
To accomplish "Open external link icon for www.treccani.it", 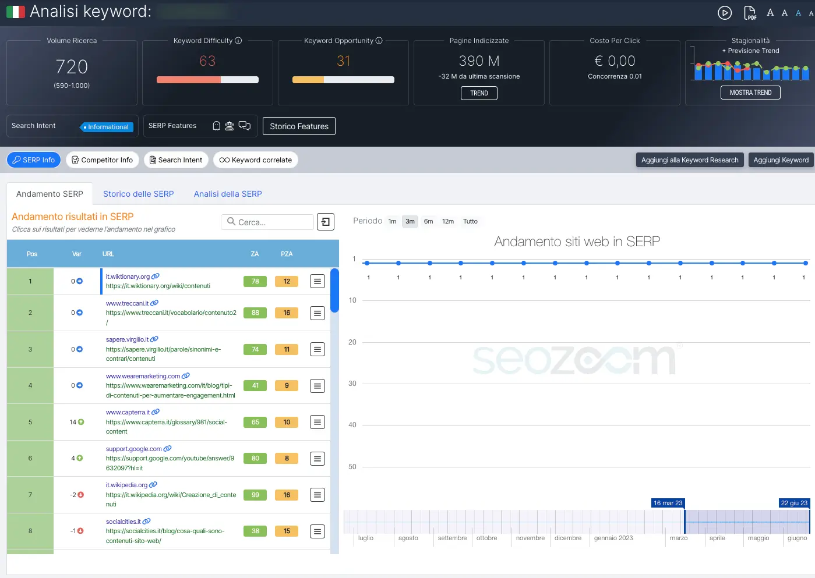I will pos(154,303).
